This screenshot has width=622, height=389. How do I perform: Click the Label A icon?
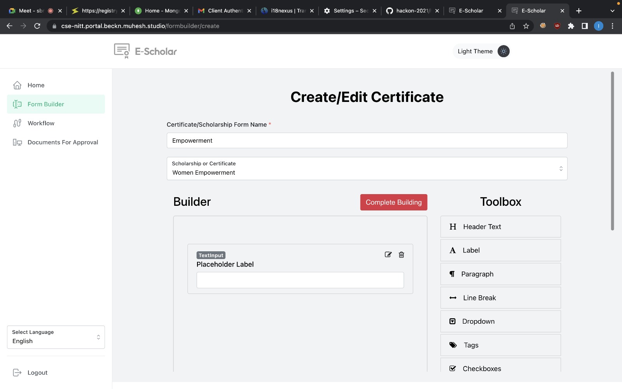click(453, 251)
